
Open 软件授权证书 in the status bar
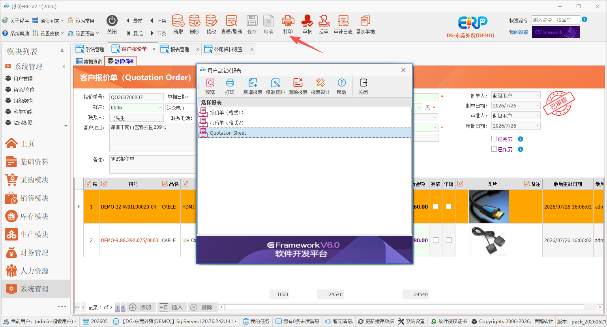point(449,321)
